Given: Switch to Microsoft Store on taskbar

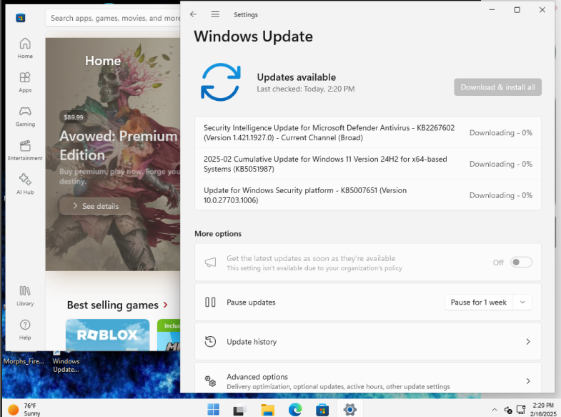Looking at the screenshot, I should coord(322,409).
